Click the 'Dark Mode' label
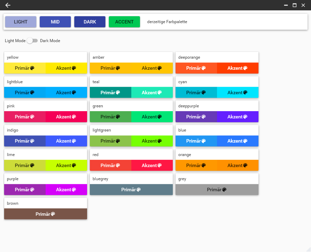 click(50, 41)
